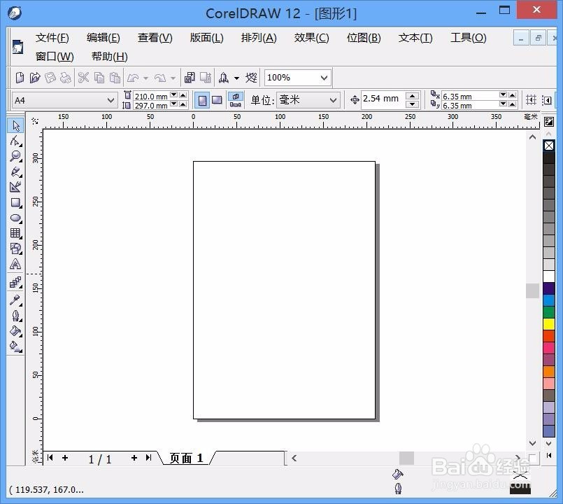Click the Application launcher icon

pos(224,78)
